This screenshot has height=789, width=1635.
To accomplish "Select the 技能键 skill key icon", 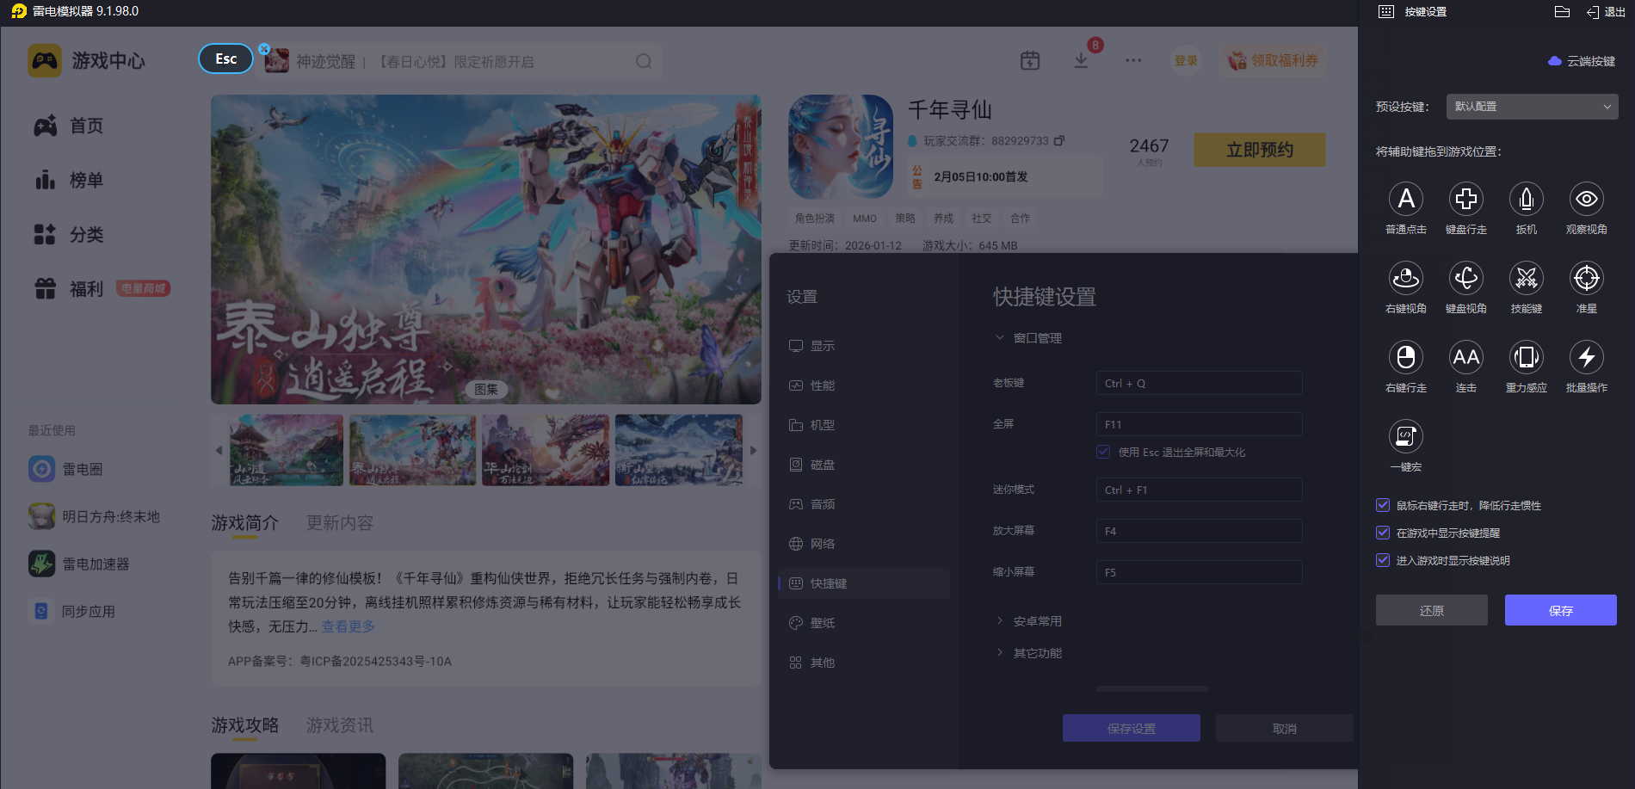I will pos(1527,278).
